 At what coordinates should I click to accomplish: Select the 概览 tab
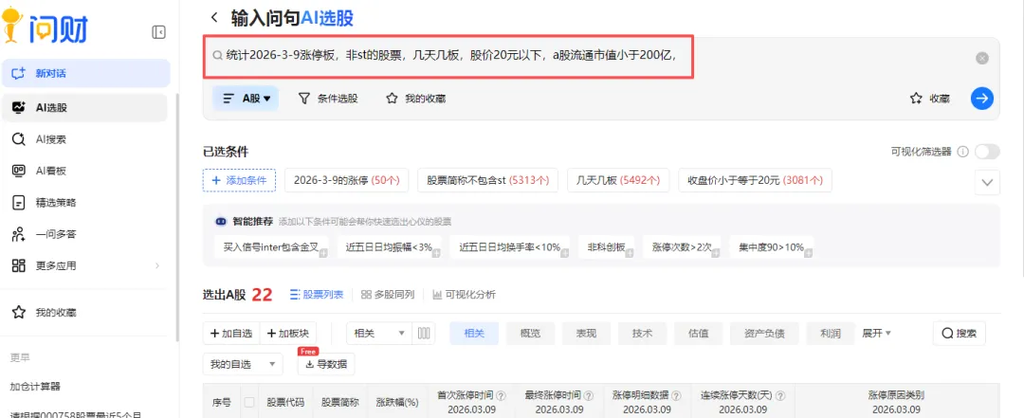(530, 333)
